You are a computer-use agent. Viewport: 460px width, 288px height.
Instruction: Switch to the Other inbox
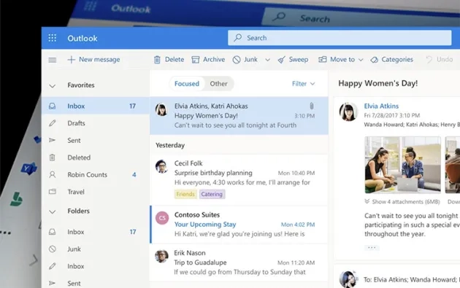coord(218,84)
